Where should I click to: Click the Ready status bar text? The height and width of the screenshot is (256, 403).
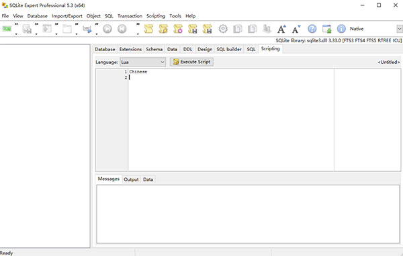[7, 253]
